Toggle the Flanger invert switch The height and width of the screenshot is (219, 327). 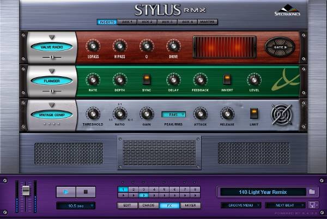[227, 80]
